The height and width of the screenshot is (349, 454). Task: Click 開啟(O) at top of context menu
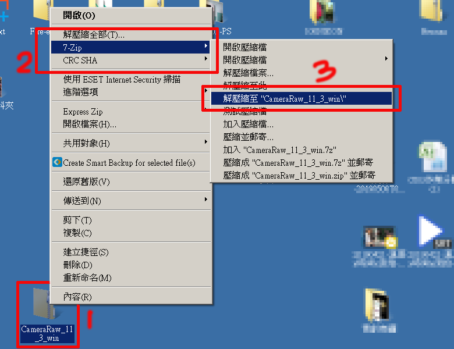(x=130, y=15)
